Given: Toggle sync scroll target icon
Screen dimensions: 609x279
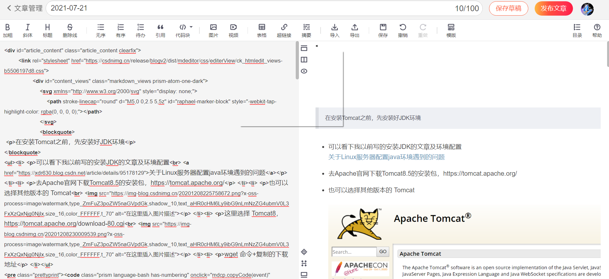Looking at the screenshot, I should pyautogui.click(x=304, y=252).
